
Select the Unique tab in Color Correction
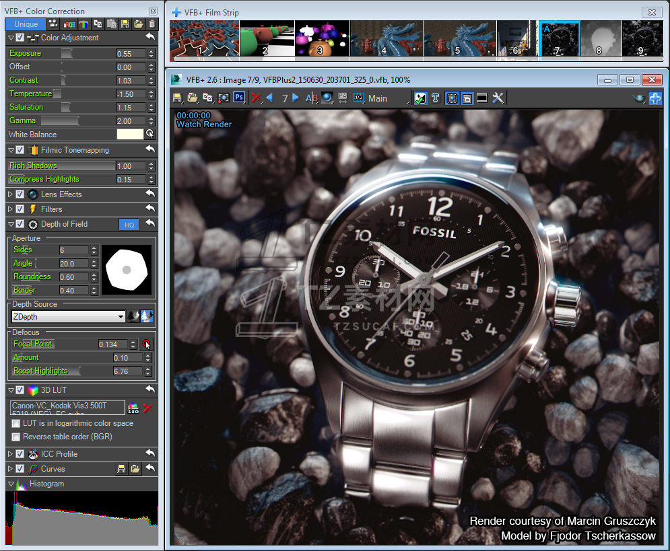point(26,24)
